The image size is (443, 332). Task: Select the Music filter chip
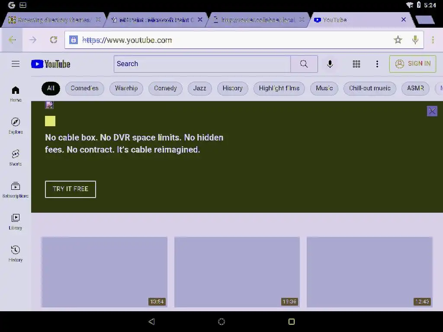[x=324, y=88]
